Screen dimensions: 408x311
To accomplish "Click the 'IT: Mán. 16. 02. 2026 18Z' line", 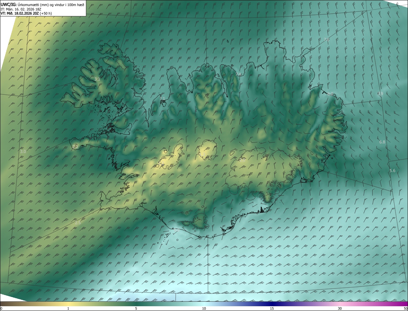I will pos(21,9).
